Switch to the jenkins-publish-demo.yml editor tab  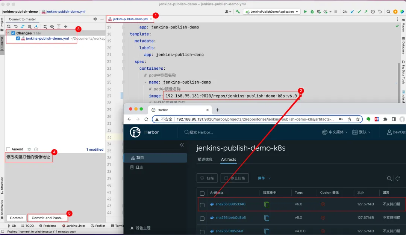tap(130, 19)
